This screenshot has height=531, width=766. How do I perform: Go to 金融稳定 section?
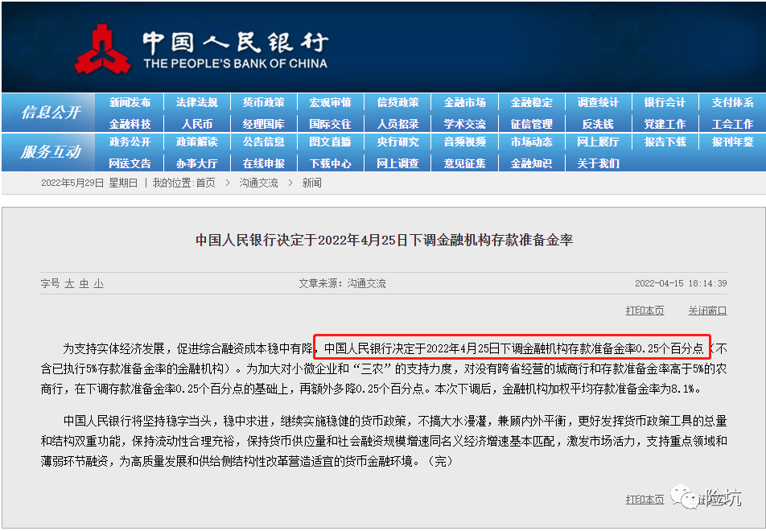click(x=532, y=103)
